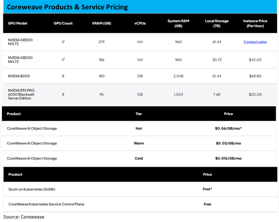Select the Slurm on Kubernetes (SUNK) product
The height and width of the screenshot is (222, 279).
click(32, 189)
